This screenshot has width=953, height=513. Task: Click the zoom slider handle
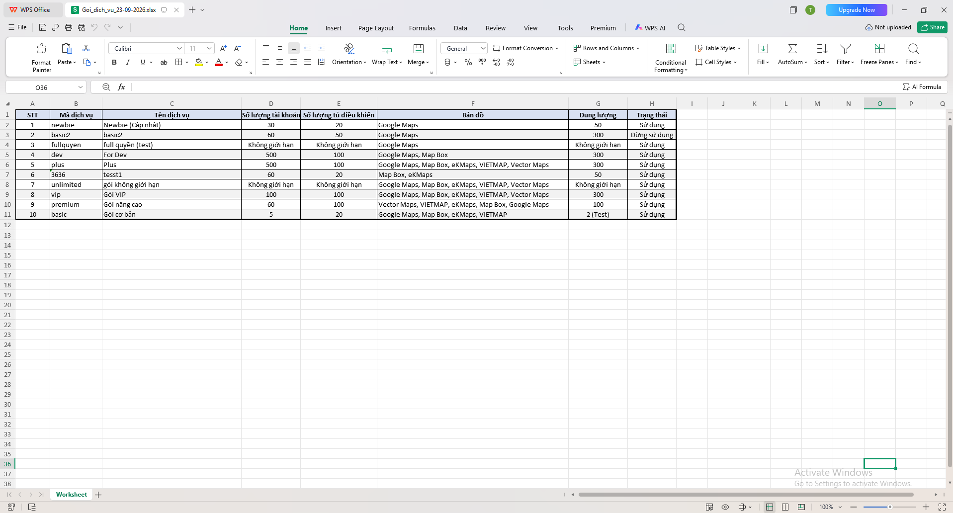pos(890,507)
